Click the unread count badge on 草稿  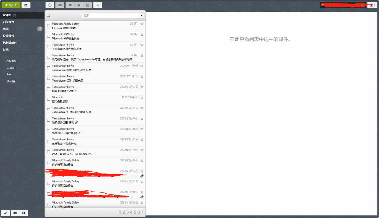coord(40,29)
